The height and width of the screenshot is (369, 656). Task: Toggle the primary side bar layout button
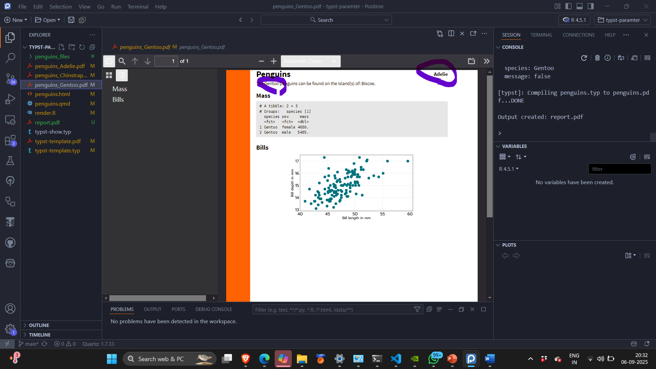(569, 6)
